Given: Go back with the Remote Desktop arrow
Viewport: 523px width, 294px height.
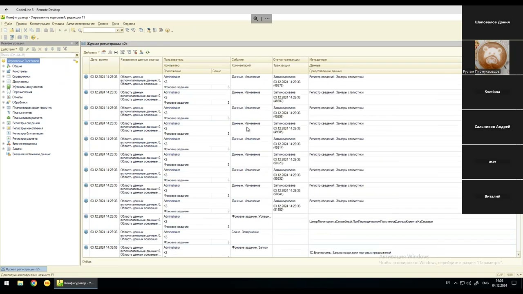Looking at the screenshot, I should 6,9.
